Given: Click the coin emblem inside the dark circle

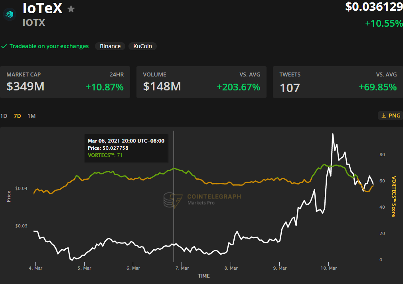Looking at the screenshot, I should pyautogui.click(x=9, y=14).
